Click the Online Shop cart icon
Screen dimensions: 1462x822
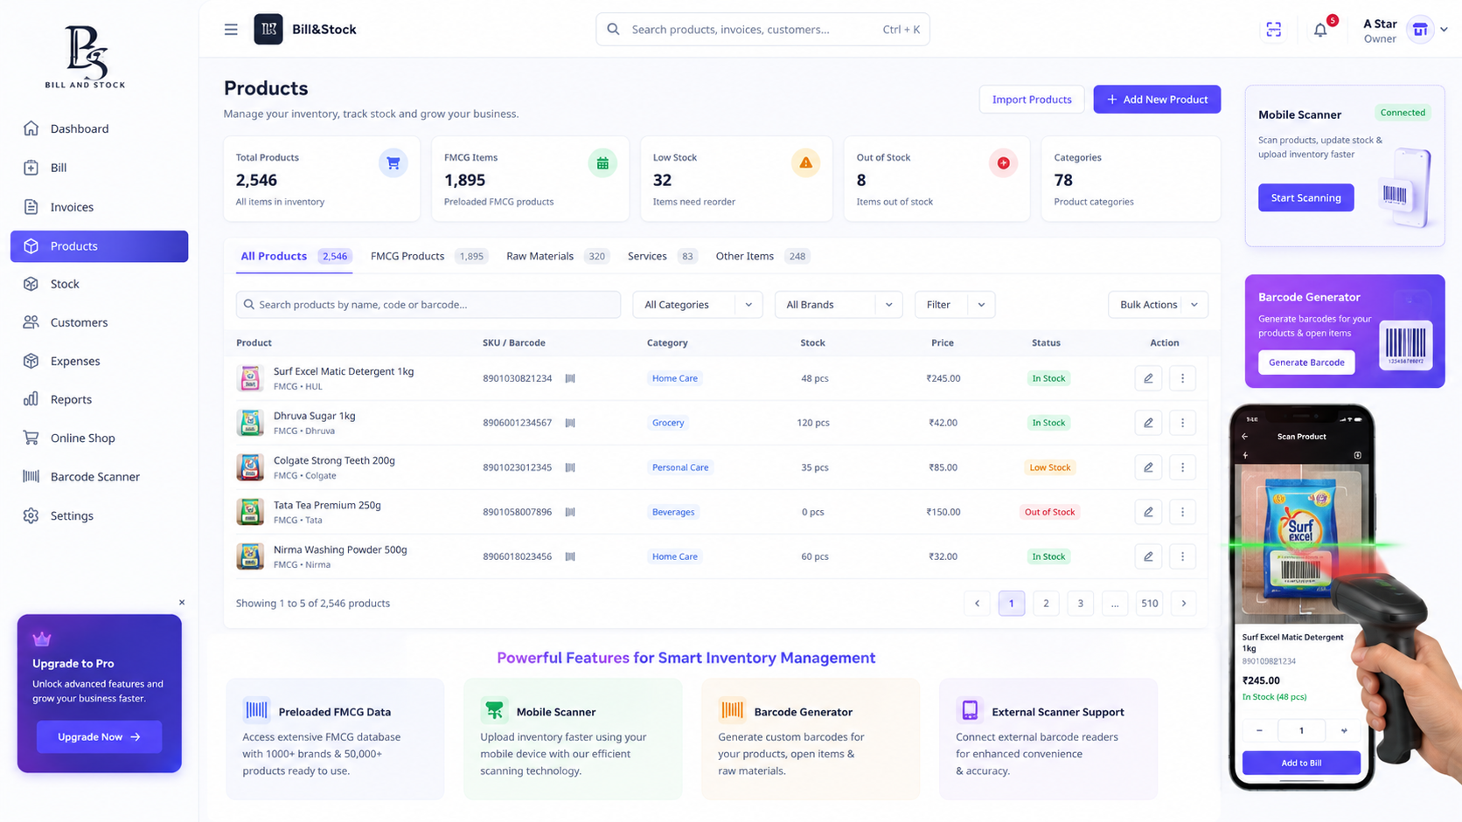pos(31,438)
